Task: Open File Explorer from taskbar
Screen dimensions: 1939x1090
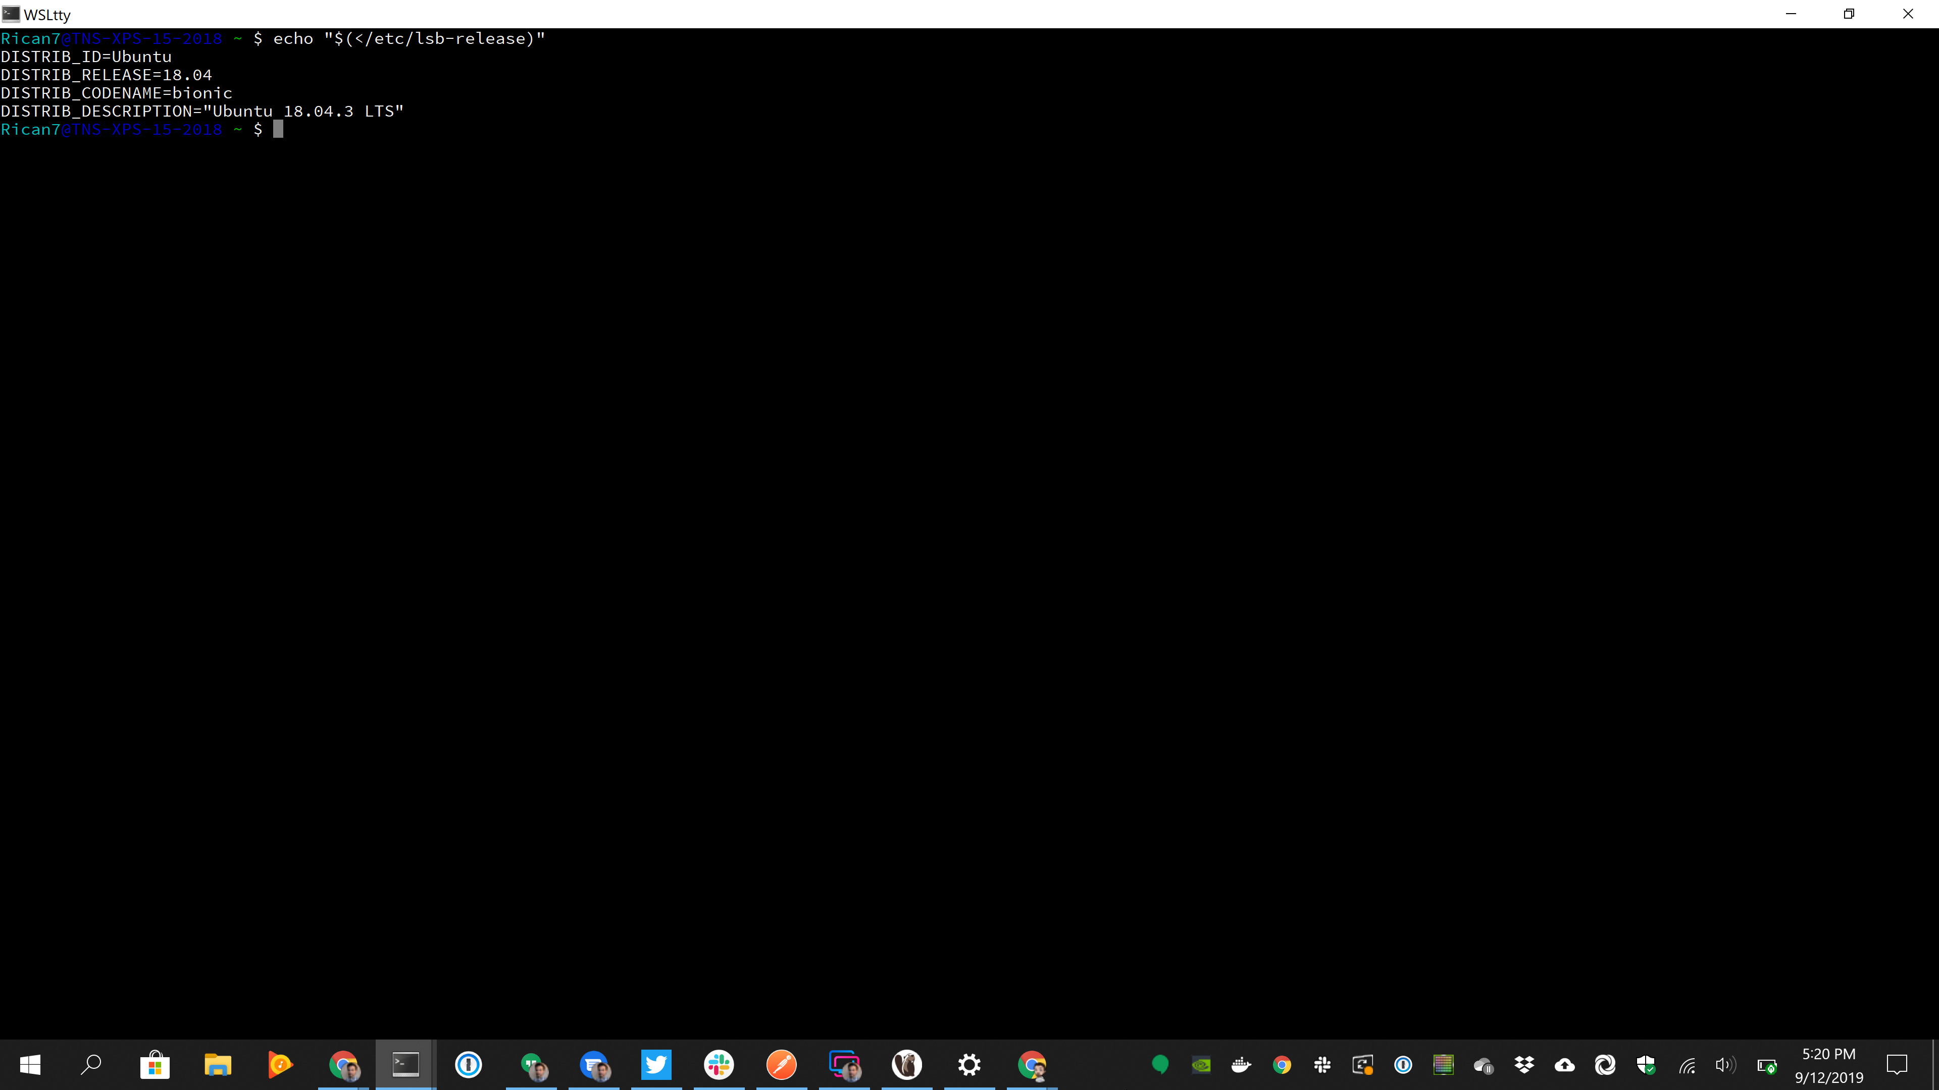Action: point(218,1064)
